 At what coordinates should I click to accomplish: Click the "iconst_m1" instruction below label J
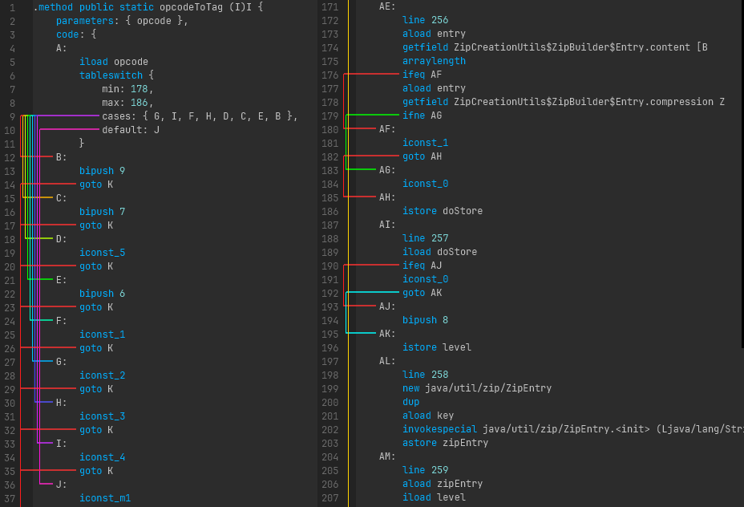(105, 497)
